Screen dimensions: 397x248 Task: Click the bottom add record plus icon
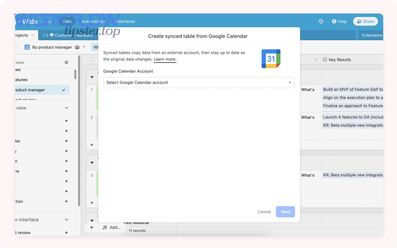pyautogui.click(x=92, y=228)
